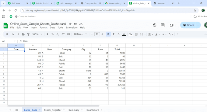Open Sales_Data tab options arrow
This screenshot has width=207, height=112.
(40, 110)
